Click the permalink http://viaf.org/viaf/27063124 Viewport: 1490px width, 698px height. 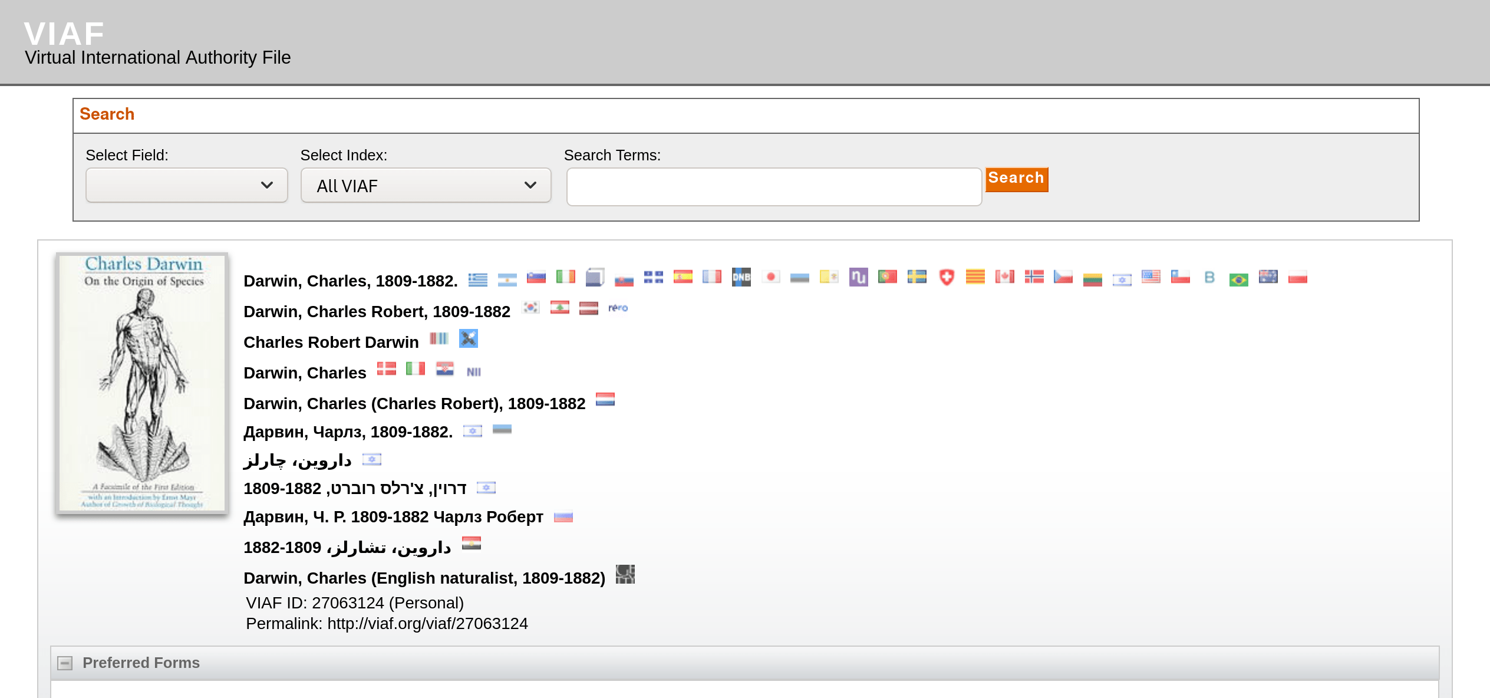427,624
